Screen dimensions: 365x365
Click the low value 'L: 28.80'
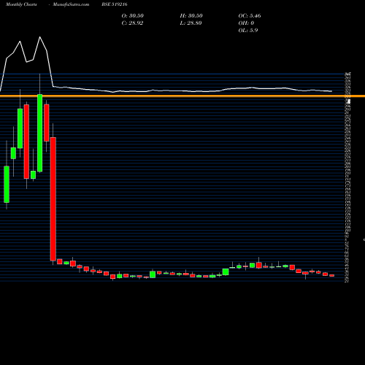[x=191, y=23]
